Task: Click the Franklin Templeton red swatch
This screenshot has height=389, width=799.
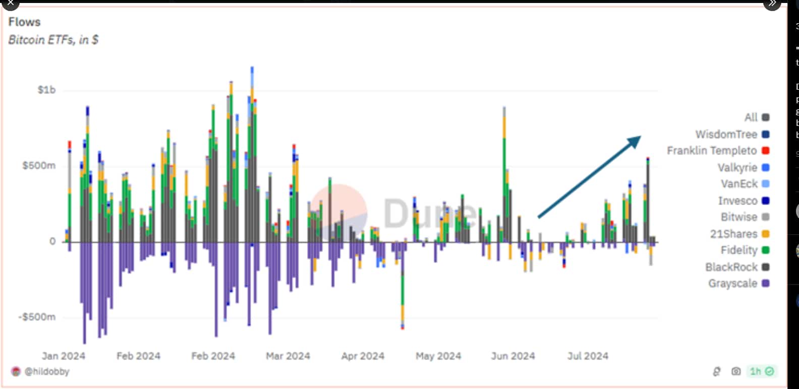Action: click(x=765, y=151)
